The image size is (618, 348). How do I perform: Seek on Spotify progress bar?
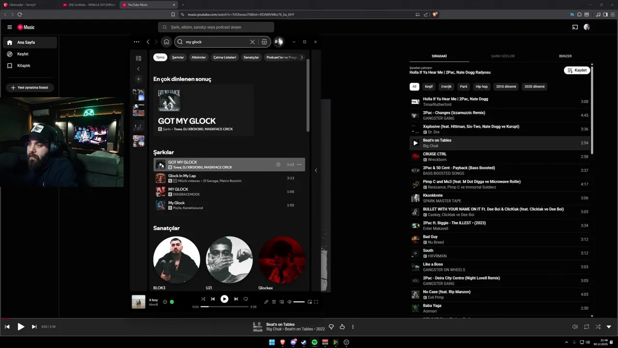pyautogui.click(x=225, y=307)
